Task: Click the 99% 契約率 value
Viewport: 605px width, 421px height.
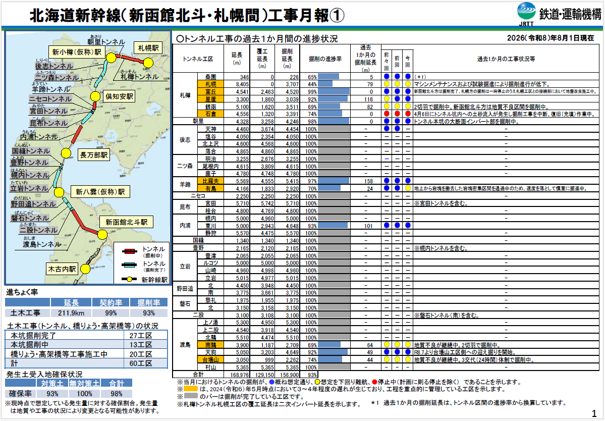Action: point(111,313)
